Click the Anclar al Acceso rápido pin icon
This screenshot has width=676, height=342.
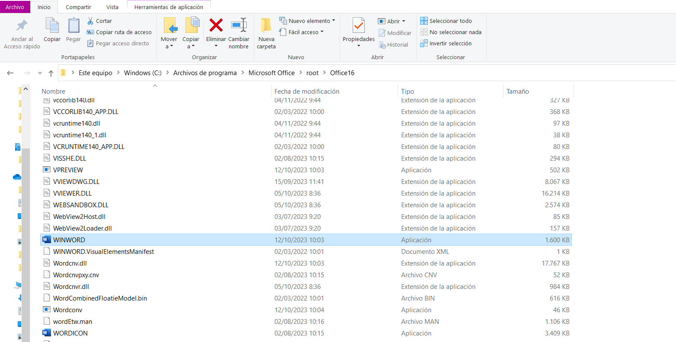coord(22,25)
